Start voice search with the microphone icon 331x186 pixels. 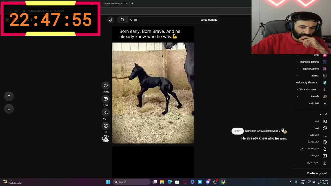(x=110, y=20)
